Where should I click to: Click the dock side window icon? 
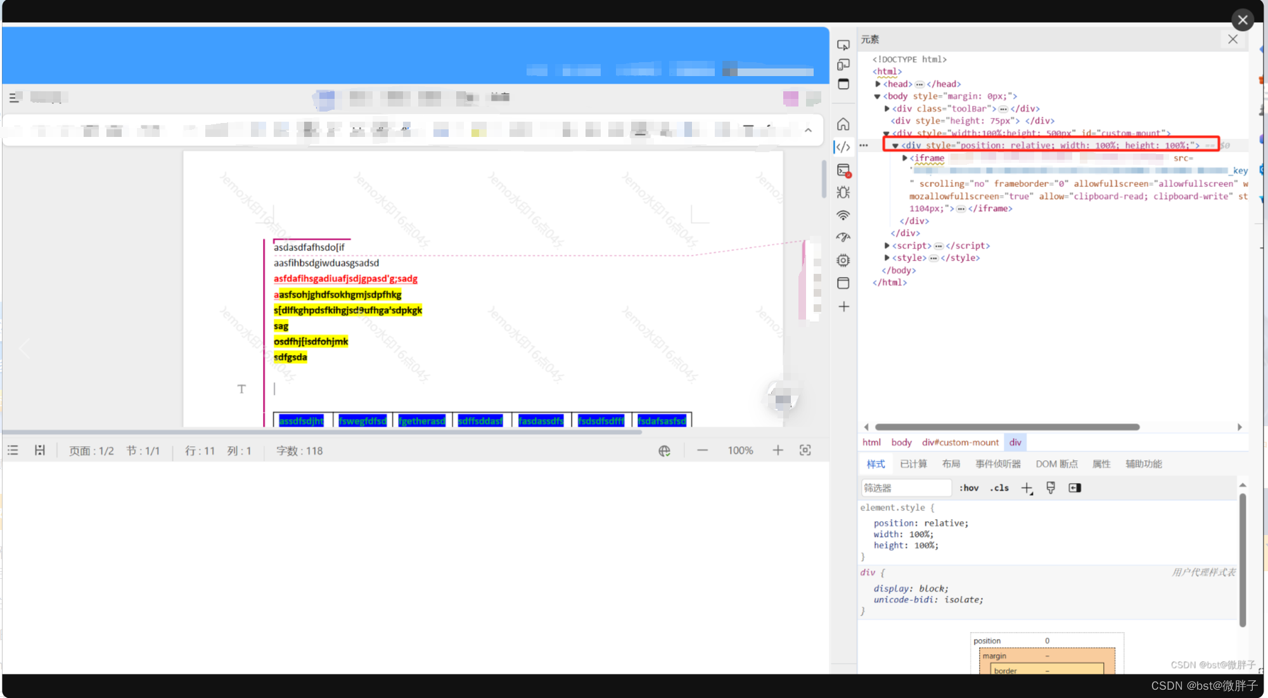coord(843,84)
